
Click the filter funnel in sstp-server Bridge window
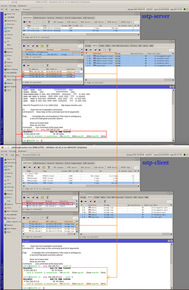click(x=109, y=50)
